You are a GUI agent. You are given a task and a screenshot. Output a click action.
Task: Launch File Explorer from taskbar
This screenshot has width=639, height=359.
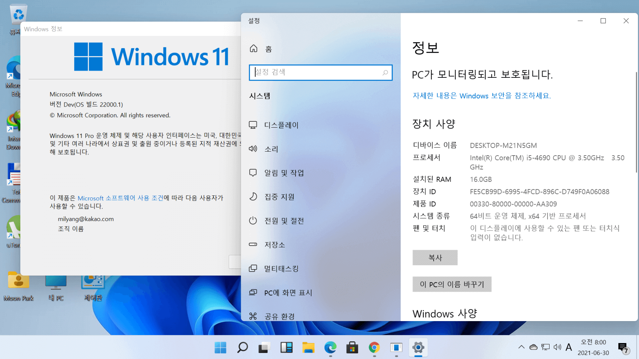click(x=308, y=347)
